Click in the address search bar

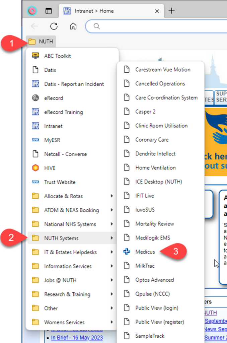pos(156,26)
